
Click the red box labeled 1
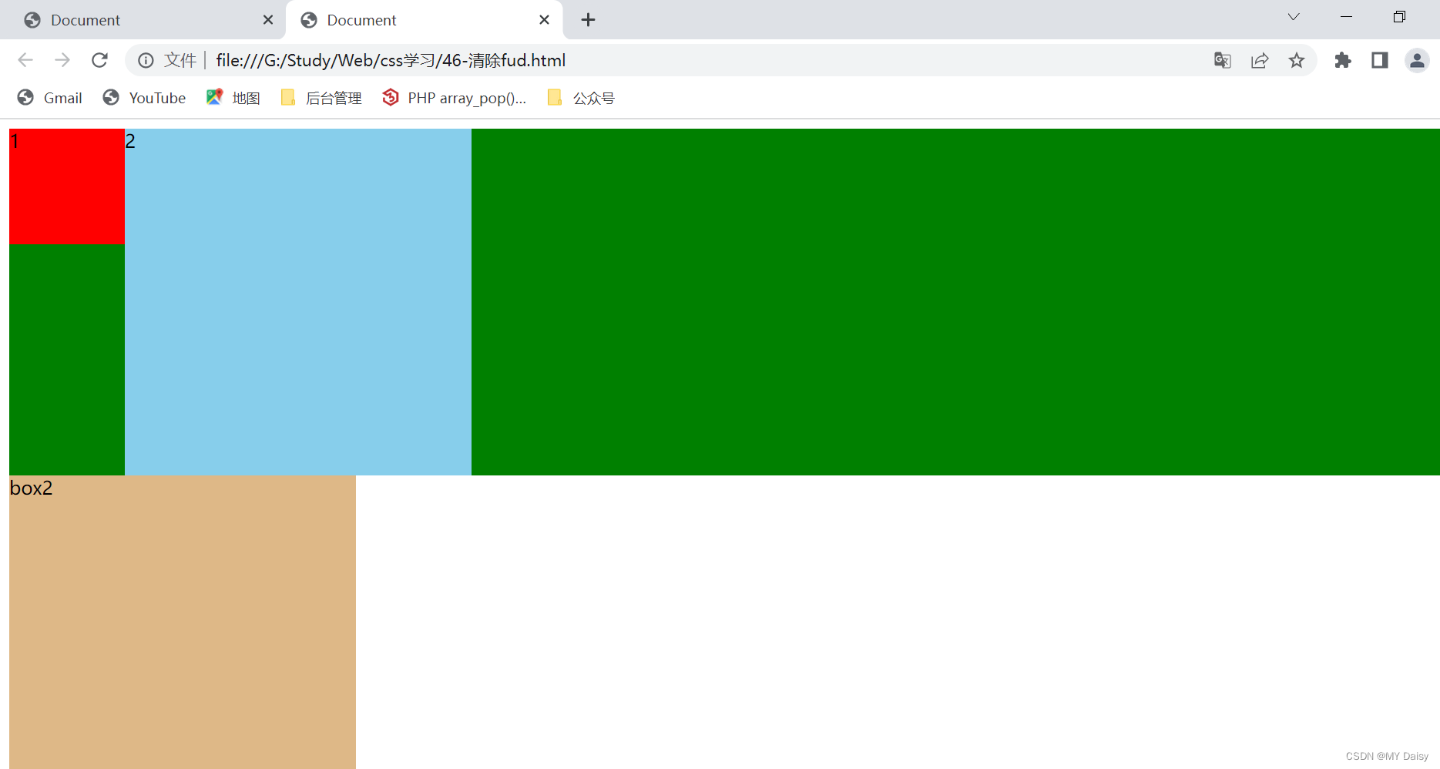[67, 186]
